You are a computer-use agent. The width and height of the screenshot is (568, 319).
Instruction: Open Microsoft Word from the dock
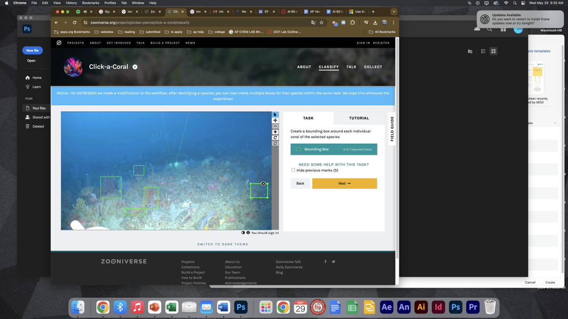224,307
